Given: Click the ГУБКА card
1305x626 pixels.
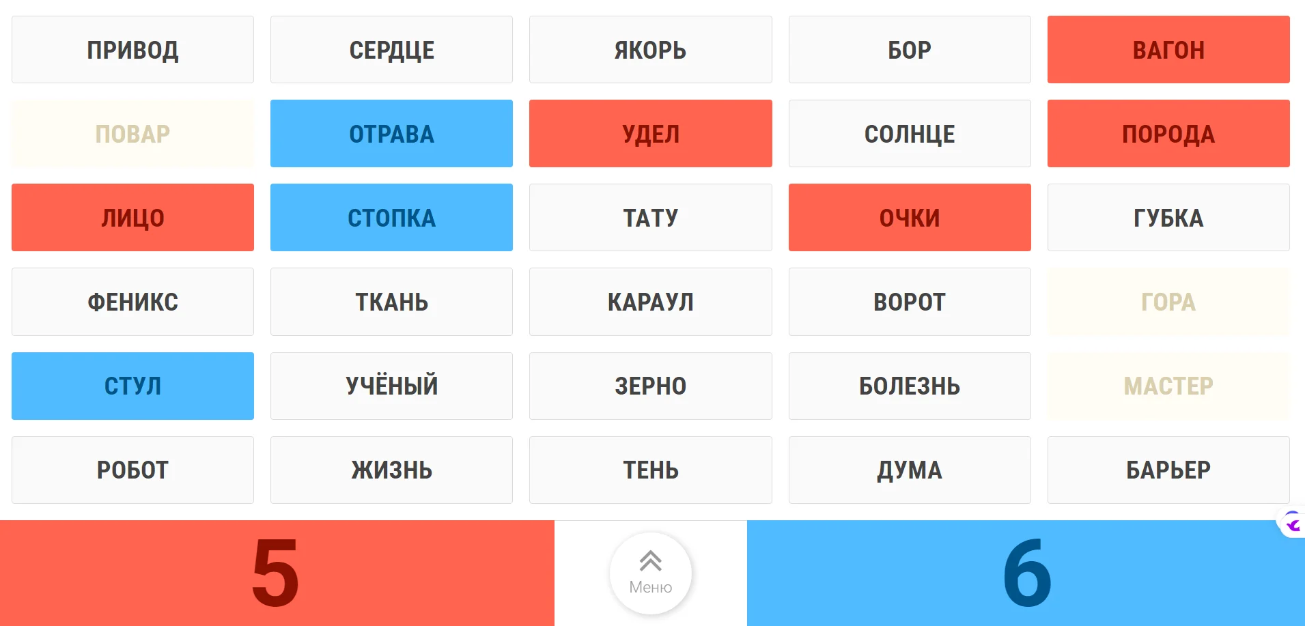Looking at the screenshot, I should (1168, 218).
